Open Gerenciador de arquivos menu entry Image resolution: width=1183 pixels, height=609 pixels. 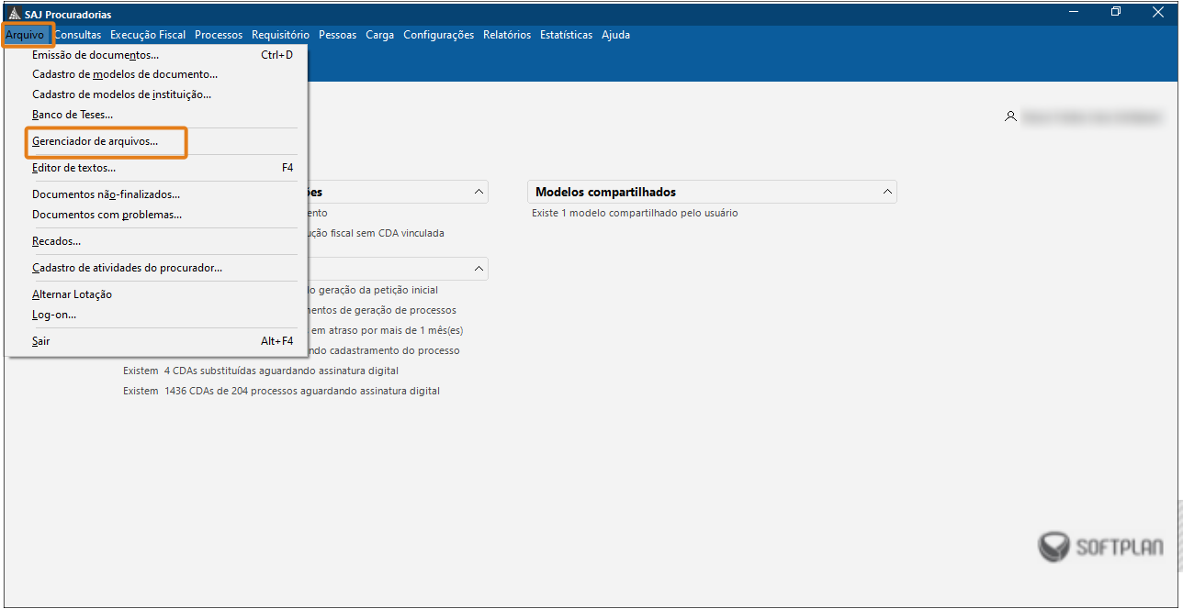(x=96, y=142)
